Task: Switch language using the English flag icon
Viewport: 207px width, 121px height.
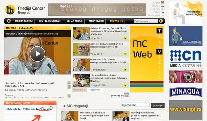Action: (x=163, y=3)
